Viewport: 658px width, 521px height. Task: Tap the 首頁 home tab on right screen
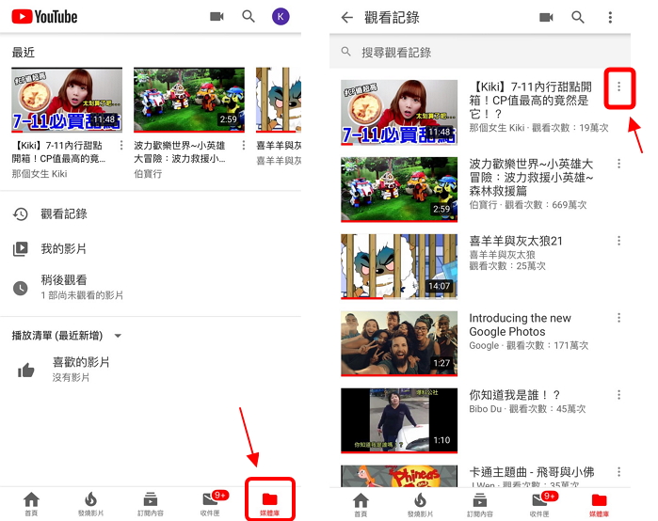point(361,504)
